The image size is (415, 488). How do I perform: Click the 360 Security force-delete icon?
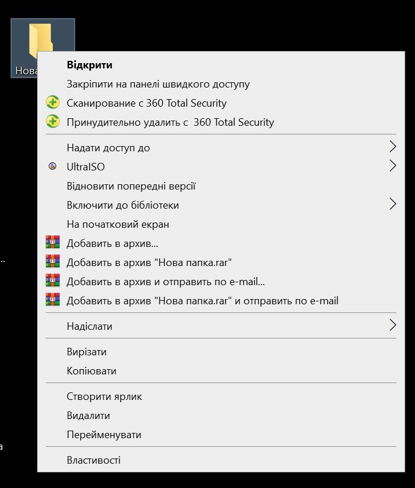53,122
